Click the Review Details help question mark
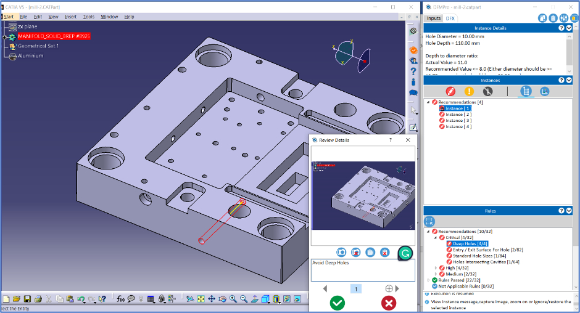The image size is (580, 313). [391, 140]
